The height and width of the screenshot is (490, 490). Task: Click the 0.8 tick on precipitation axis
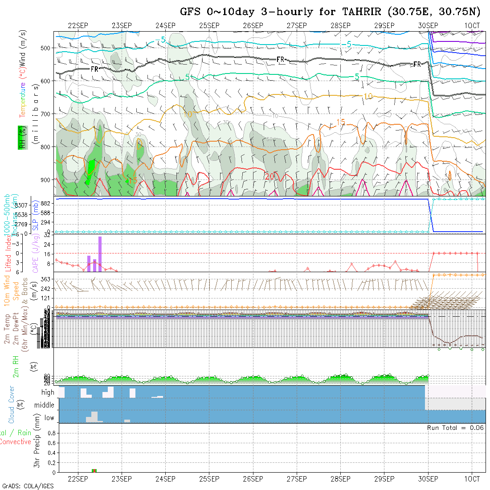tap(51, 433)
